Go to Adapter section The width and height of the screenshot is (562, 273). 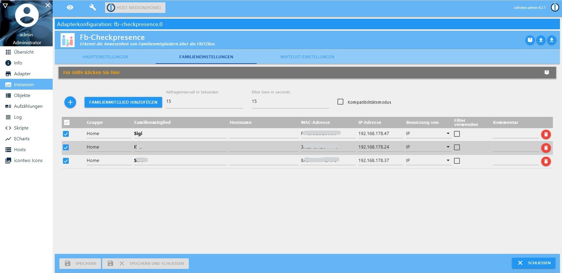coord(26,74)
